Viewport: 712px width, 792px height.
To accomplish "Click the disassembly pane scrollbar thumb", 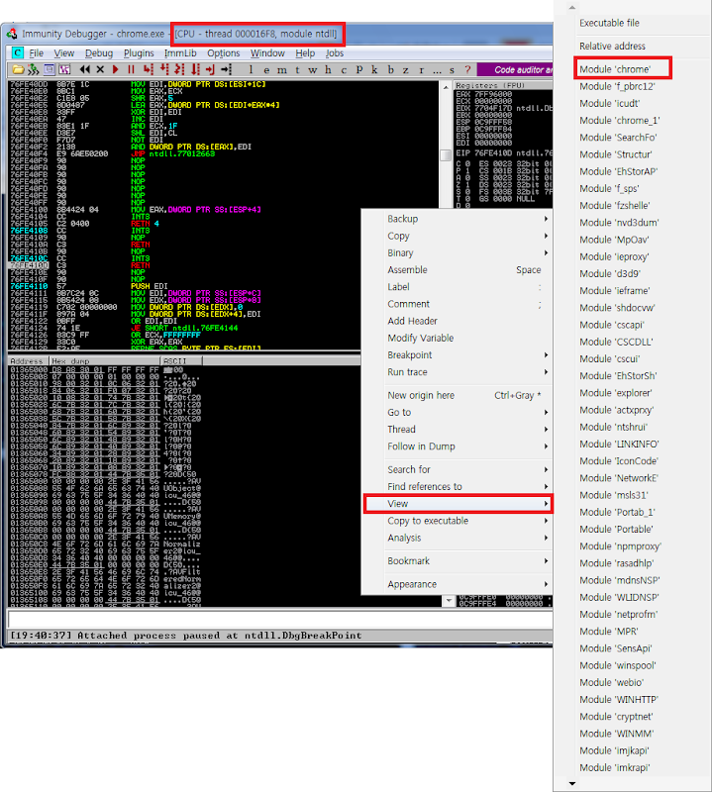I will pos(446,155).
